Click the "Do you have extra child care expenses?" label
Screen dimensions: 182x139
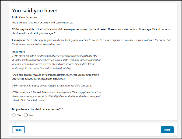(36, 109)
